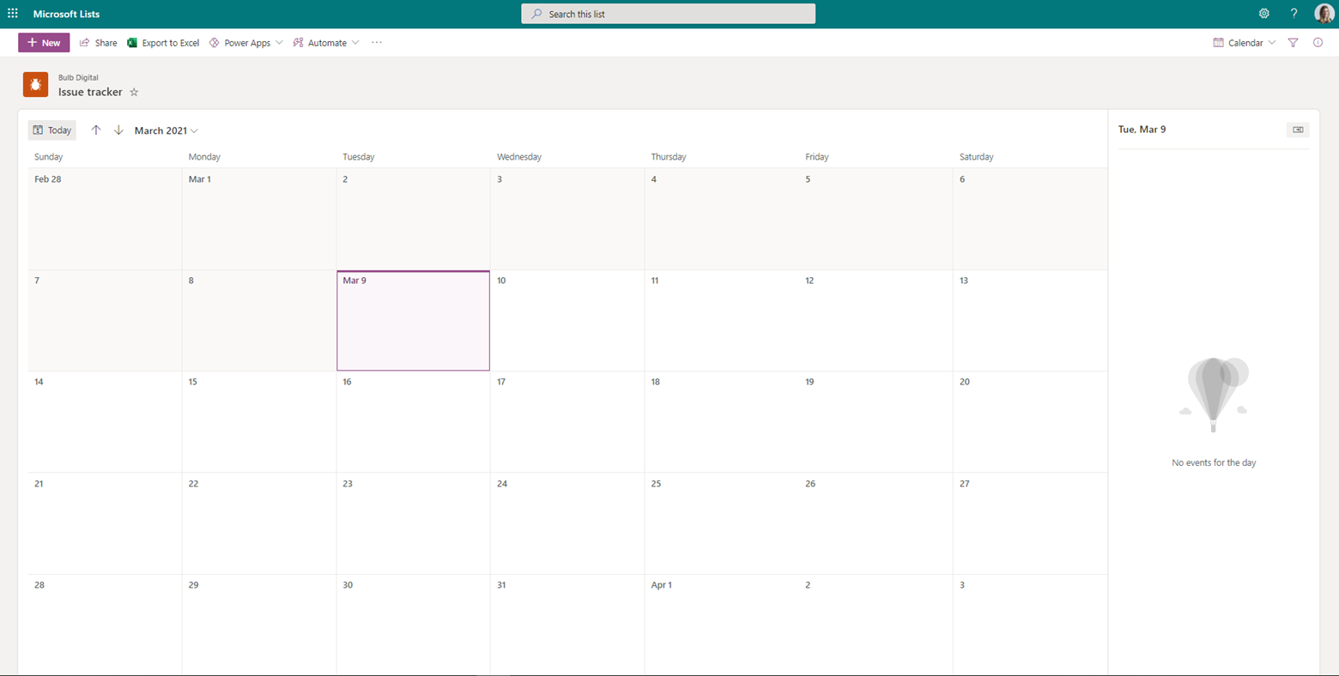Open the overflow menu with three dots
The width and height of the screenshot is (1339, 676).
tap(376, 42)
